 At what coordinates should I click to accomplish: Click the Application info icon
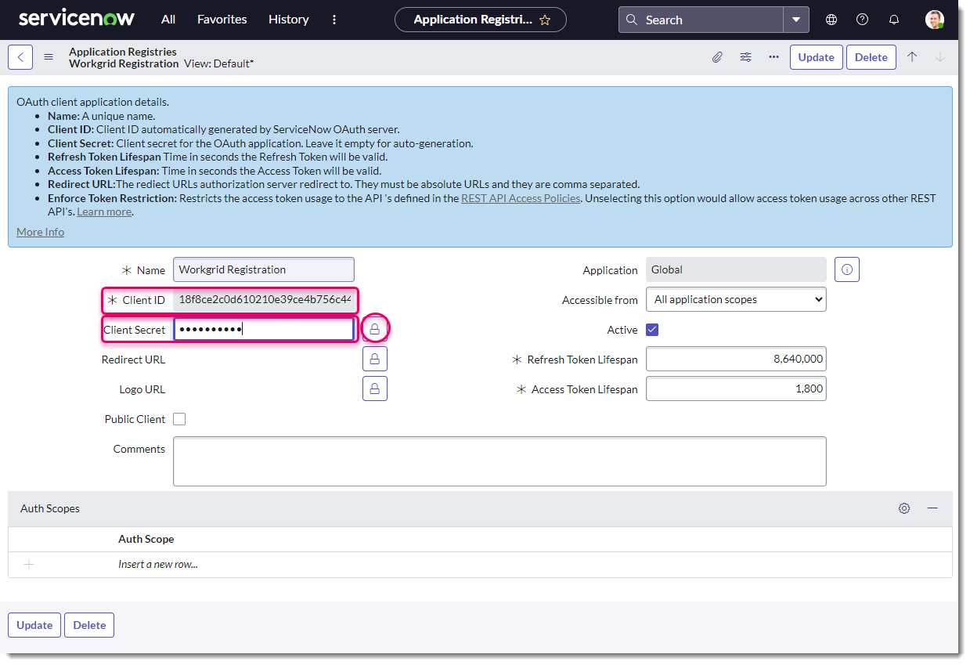coord(846,269)
